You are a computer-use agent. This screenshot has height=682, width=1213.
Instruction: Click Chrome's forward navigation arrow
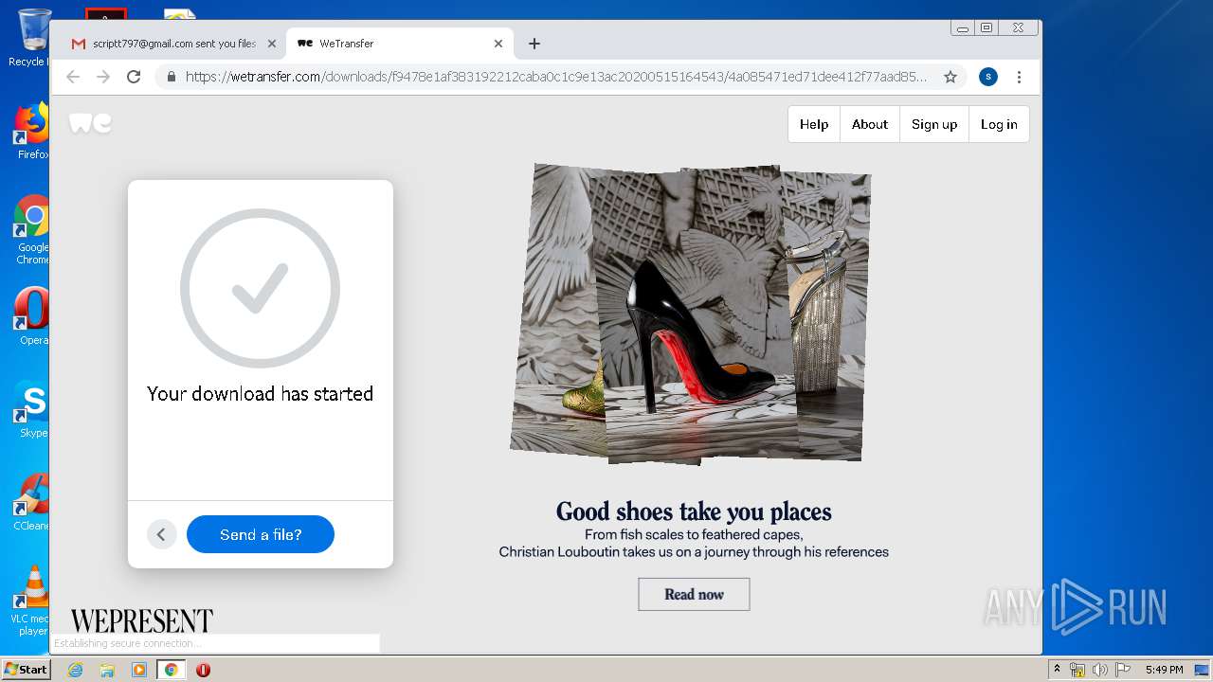click(x=103, y=77)
